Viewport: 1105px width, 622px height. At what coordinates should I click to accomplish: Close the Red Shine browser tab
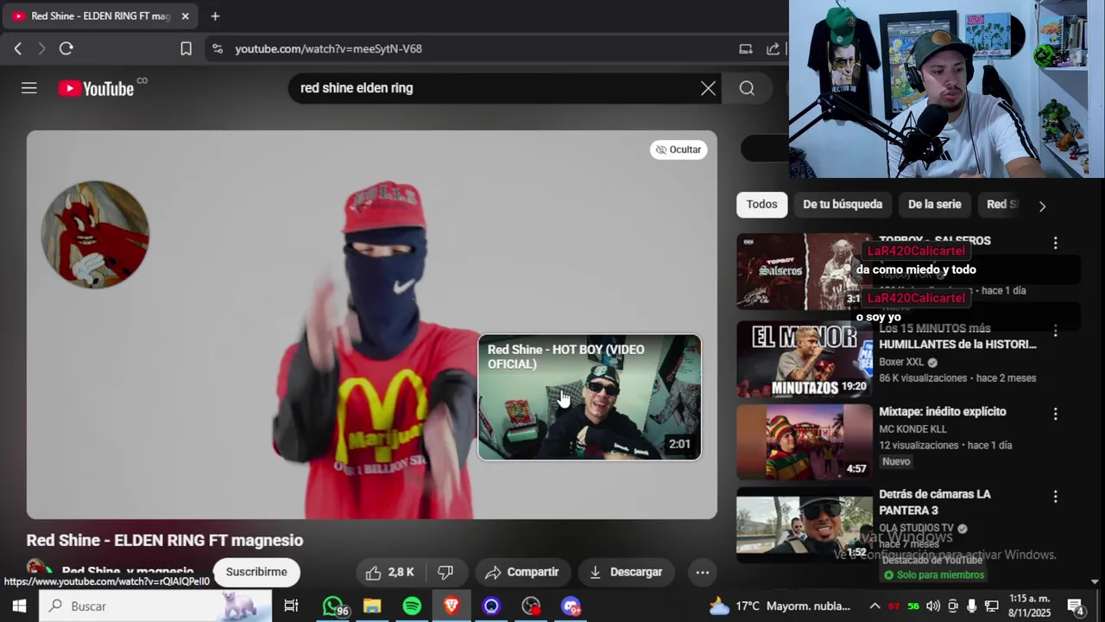tap(185, 16)
